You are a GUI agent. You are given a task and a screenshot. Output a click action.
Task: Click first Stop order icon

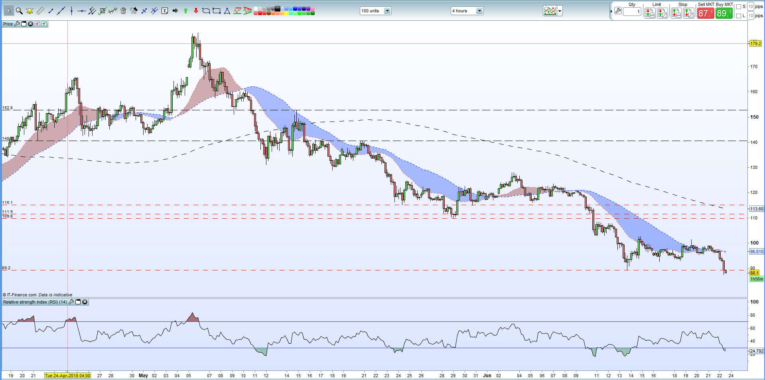click(676, 13)
